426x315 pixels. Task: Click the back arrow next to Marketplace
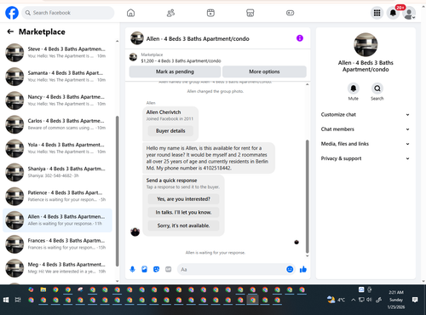10,31
